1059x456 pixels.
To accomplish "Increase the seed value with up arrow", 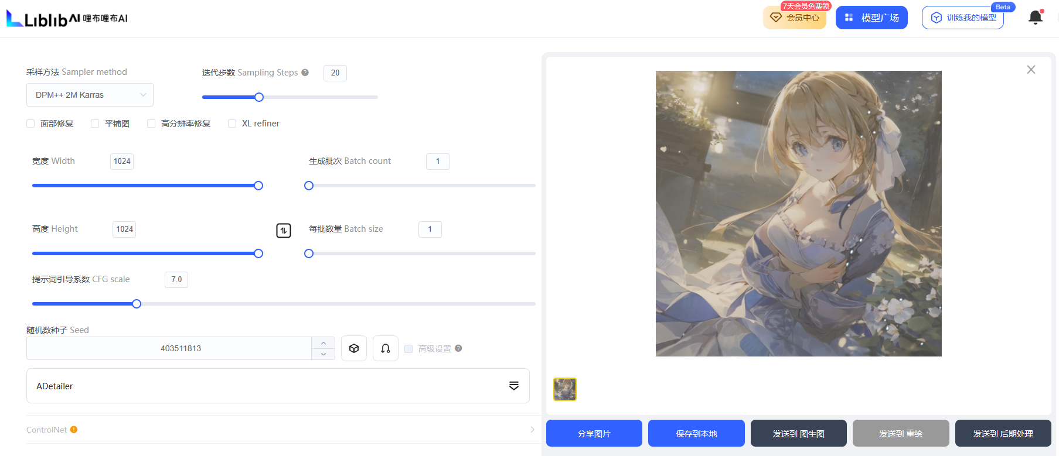I will (324, 343).
